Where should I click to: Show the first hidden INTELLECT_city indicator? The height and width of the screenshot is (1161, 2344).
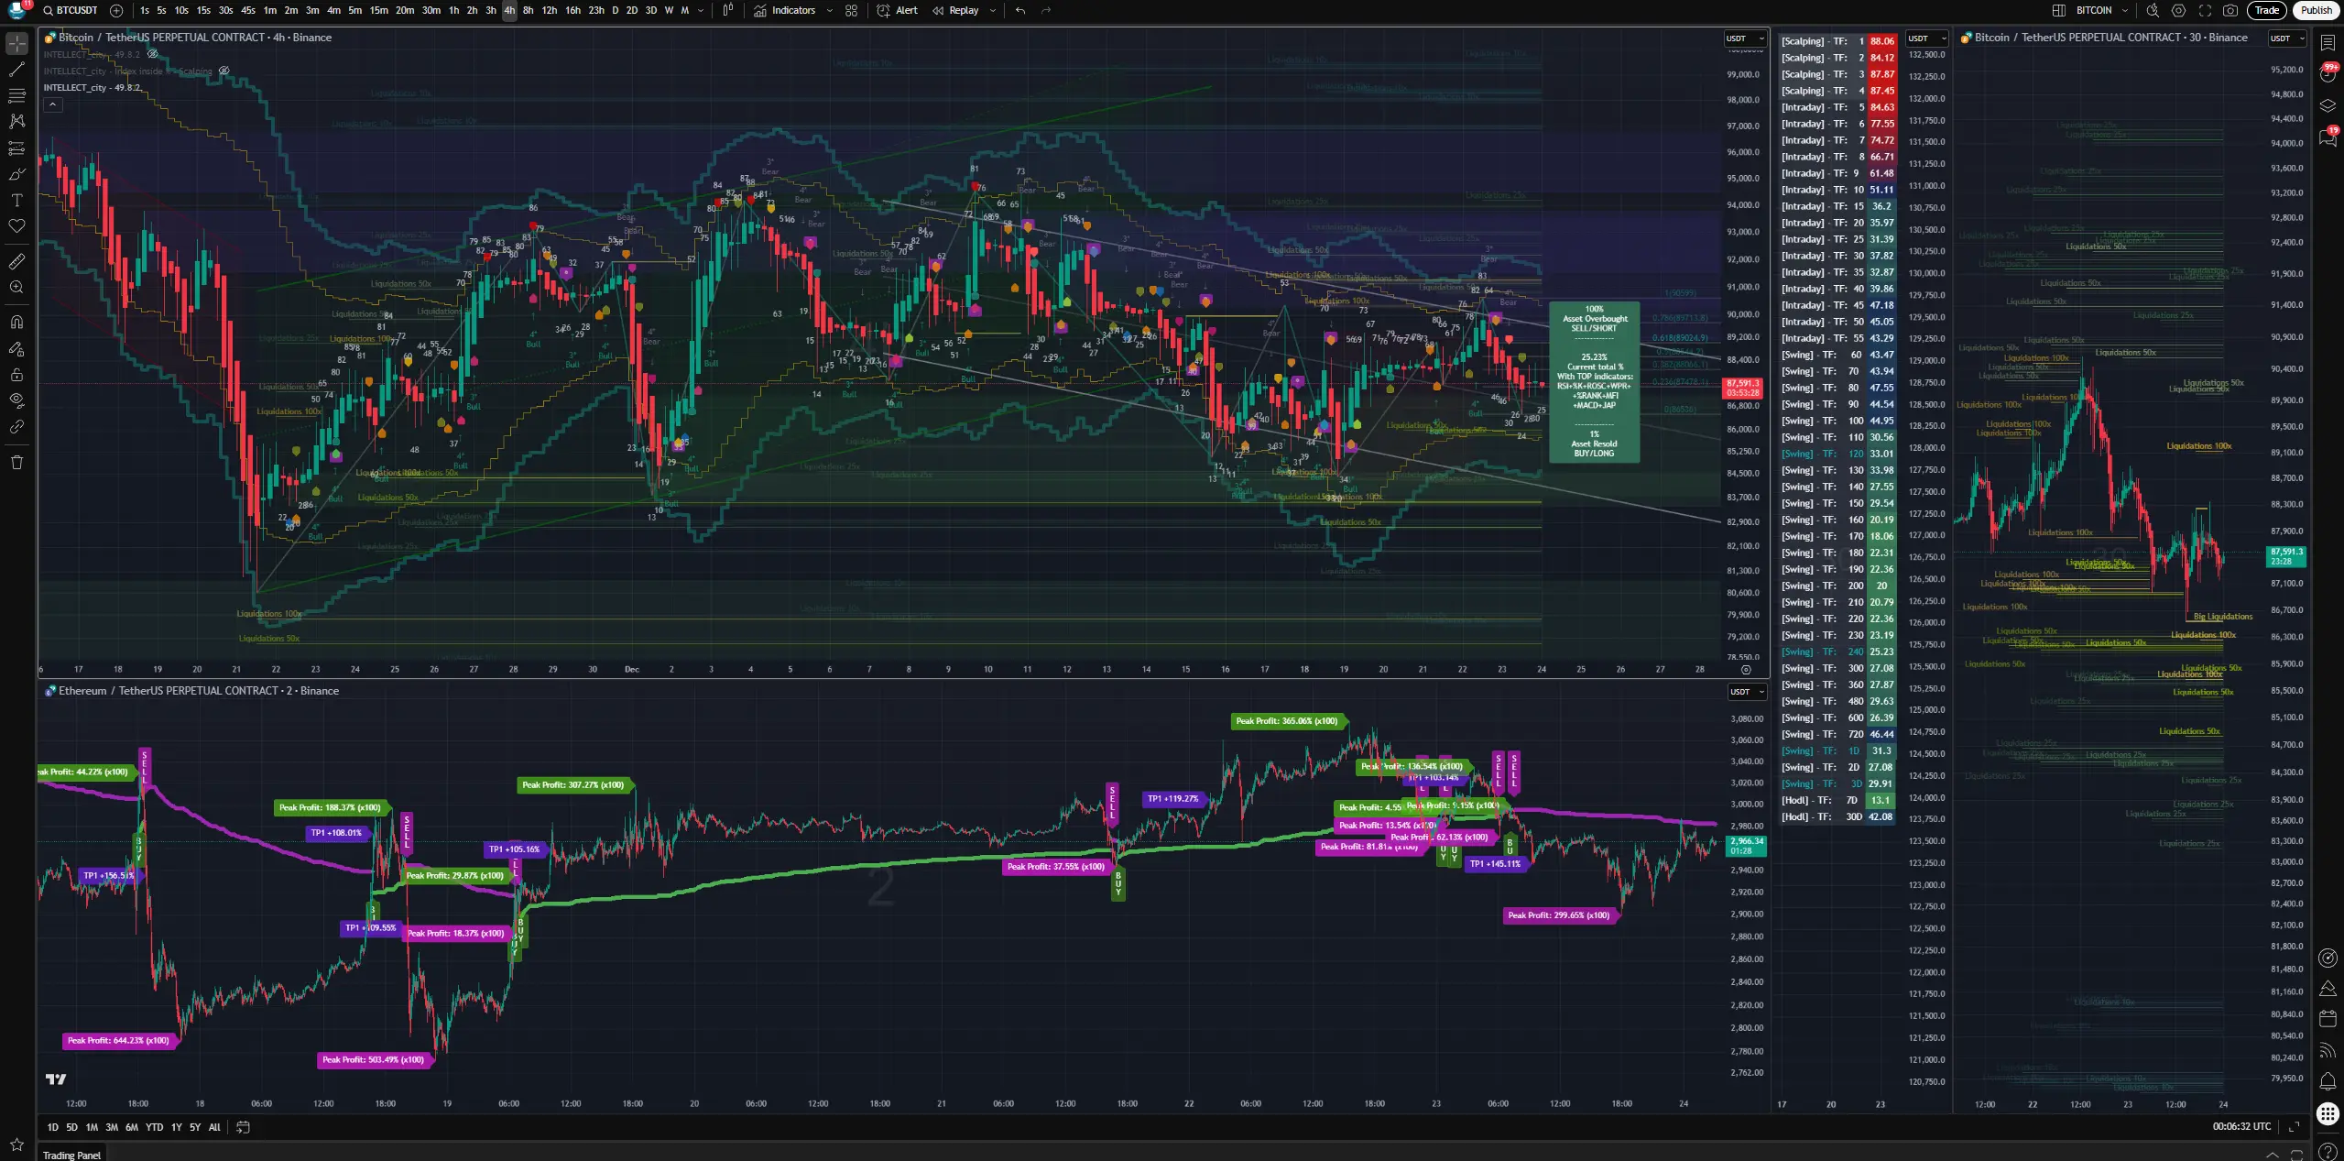tap(153, 54)
